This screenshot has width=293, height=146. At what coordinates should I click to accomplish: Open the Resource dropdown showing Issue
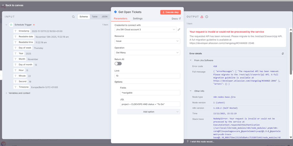[147, 41]
